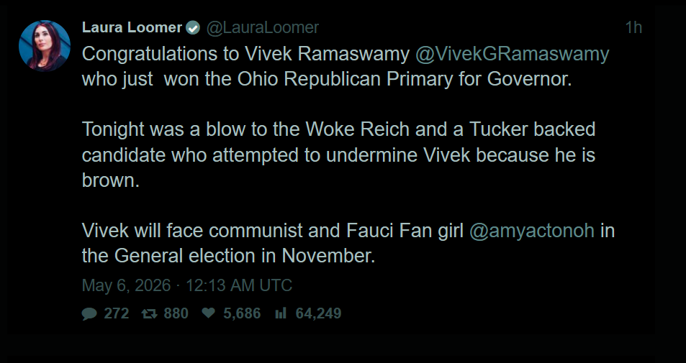
Task: Click the 1h relative time label
Action: click(x=633, y=27)
